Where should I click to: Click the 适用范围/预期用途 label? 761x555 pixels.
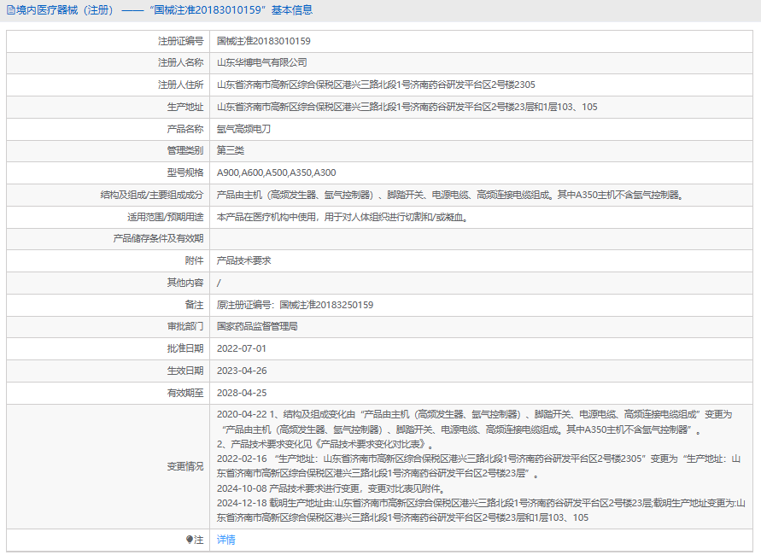coord(166,218)
